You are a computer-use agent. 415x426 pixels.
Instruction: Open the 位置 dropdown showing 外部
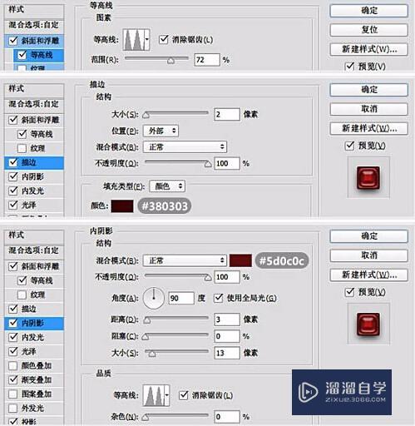(x=161, y=131)
